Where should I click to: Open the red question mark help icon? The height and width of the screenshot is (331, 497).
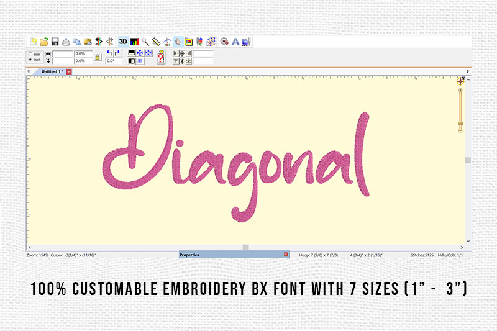coord(161,57)
